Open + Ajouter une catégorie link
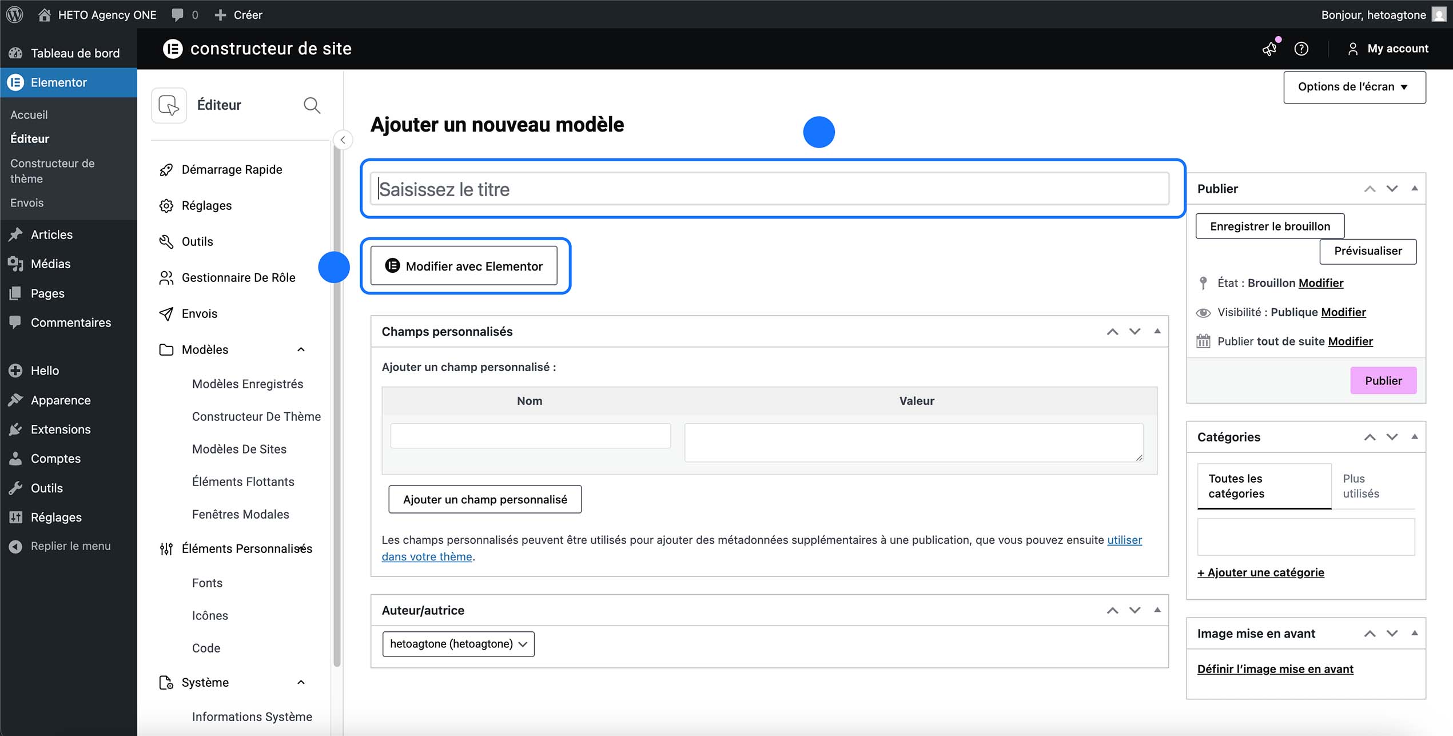 click(x=1261, y=572)
